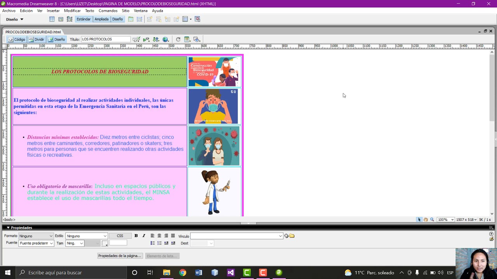Select the Zoom magnifier tool
This screenshot has width=497, height=279.
(x=432, y=220)
